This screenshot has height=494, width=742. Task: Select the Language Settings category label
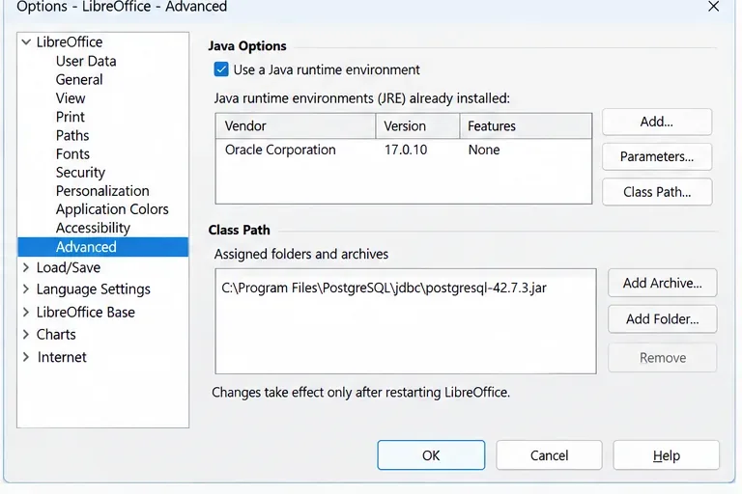93,288
